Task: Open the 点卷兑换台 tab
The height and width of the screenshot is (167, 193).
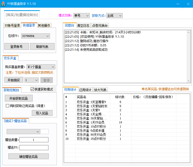Action: point(100,25)
